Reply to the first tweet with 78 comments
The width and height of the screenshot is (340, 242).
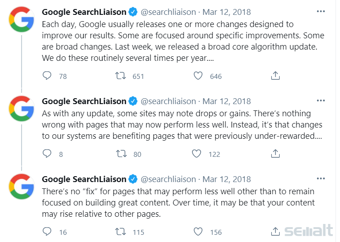[47, 76]
